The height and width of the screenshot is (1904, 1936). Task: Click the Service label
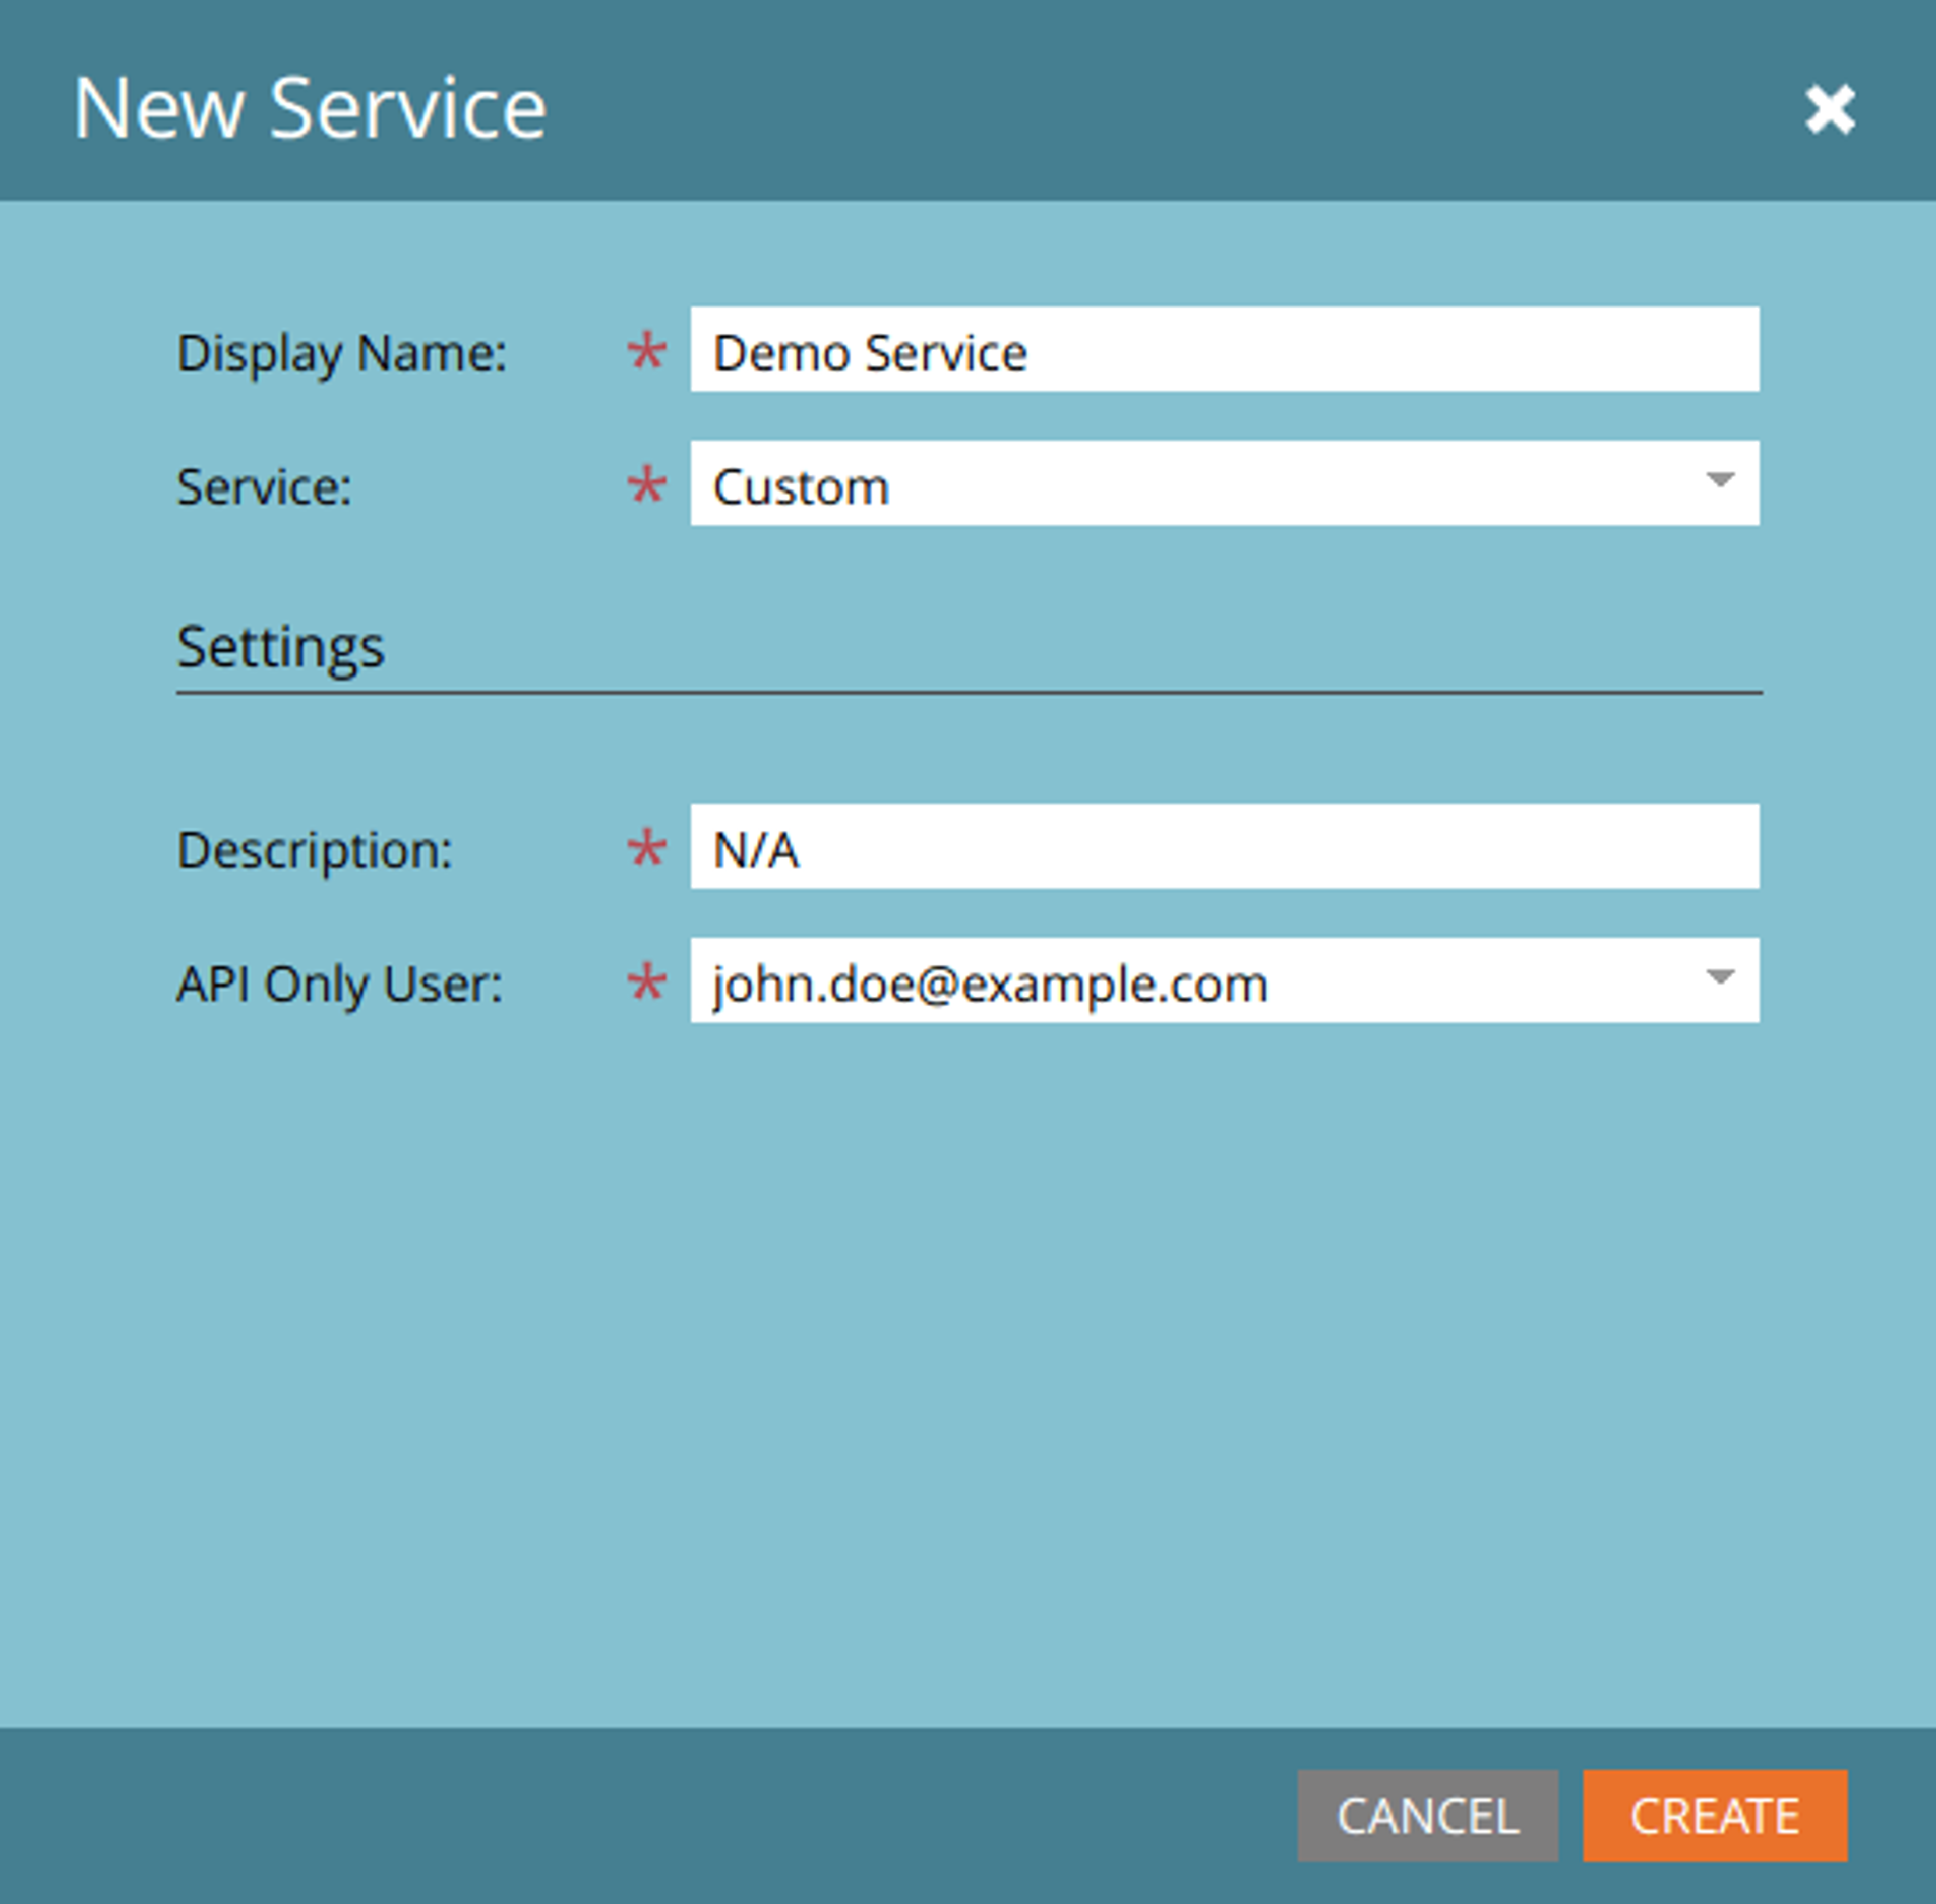[264, 487]
